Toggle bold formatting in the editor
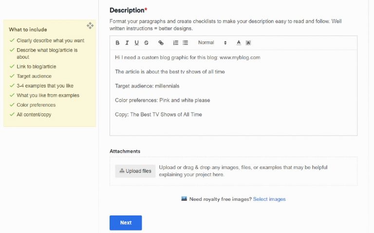This screenshot has height=233, width=374. tap(117, 43)
